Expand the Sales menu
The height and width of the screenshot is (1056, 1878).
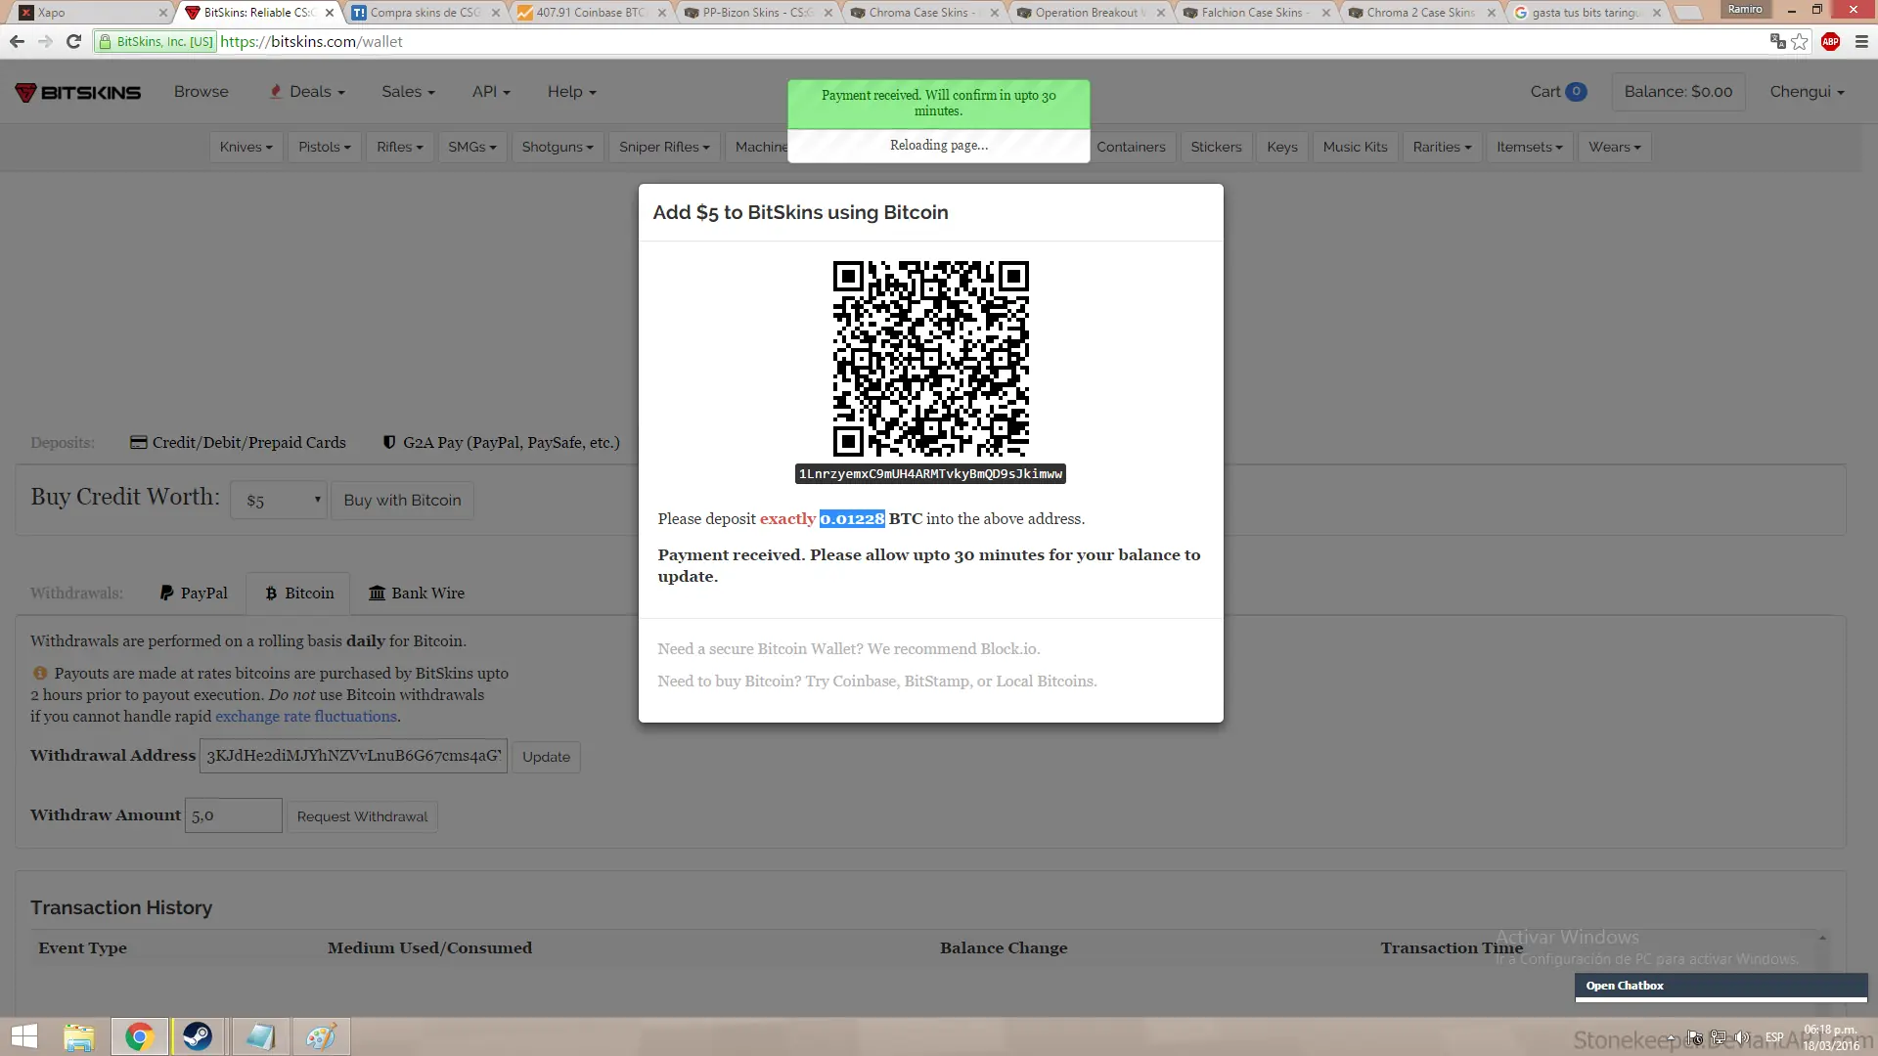[x=408, y=92]
